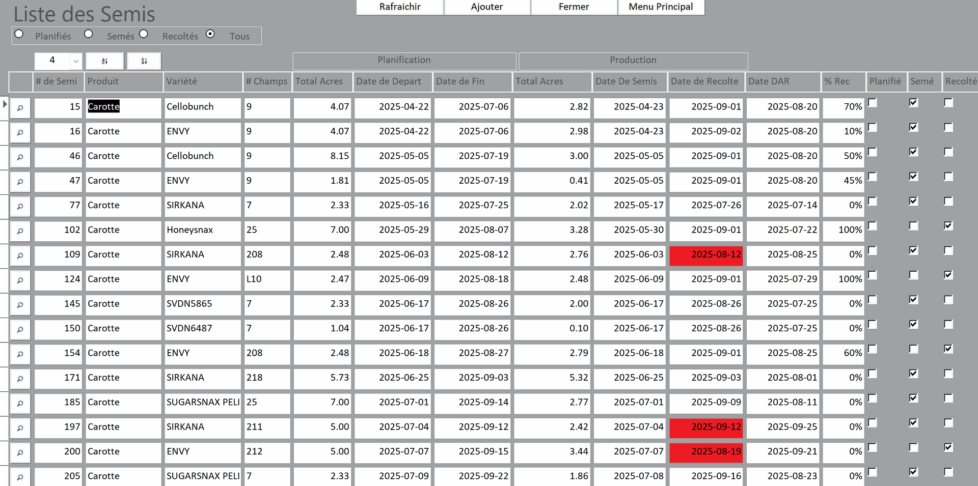This screenshot has height=486, width=978.
Task: Uncheck Recolté checkbox for semi 102
Action: (948, 225)
